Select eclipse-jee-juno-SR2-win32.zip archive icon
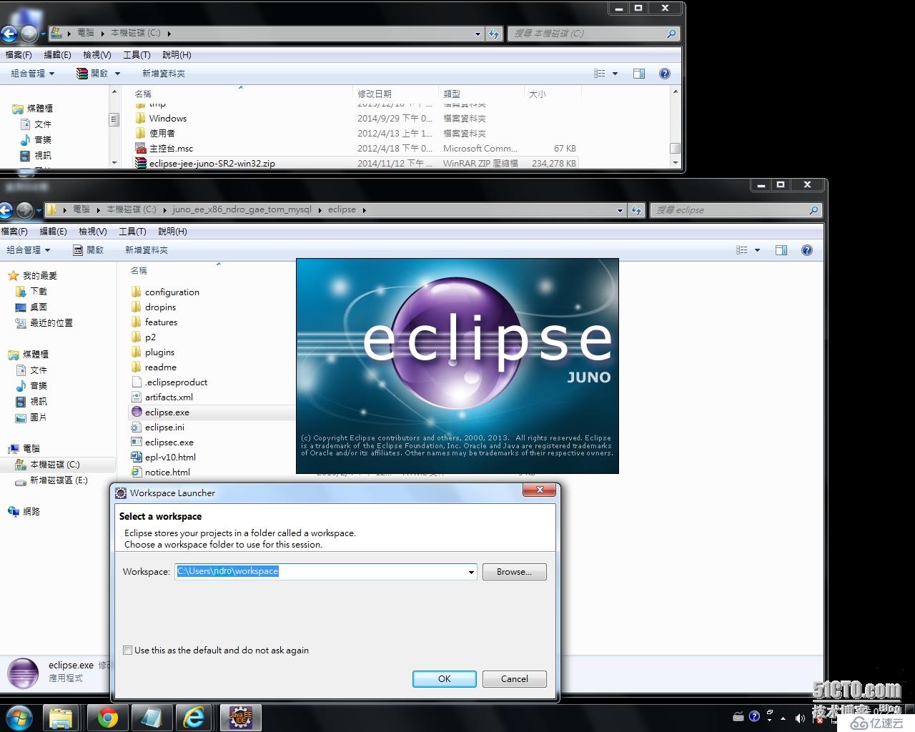The height and width of the screenshot is (732, 915). pyautogui.click(x=141, y=164)
